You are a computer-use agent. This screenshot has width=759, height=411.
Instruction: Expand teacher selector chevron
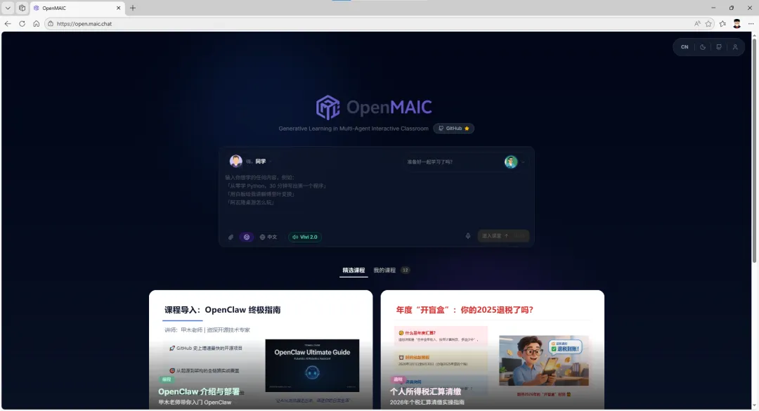click(x=523, y=162)
